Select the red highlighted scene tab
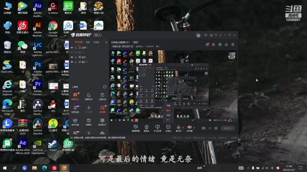 click(79, 42)
